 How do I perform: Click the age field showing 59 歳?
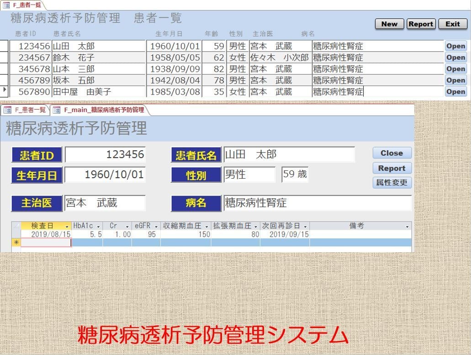tap(295, 174)
